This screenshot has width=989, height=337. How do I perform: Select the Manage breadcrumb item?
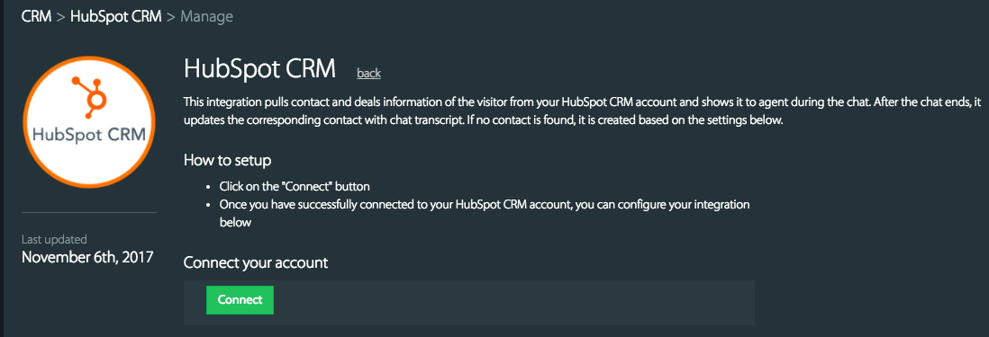click(207, 16)
